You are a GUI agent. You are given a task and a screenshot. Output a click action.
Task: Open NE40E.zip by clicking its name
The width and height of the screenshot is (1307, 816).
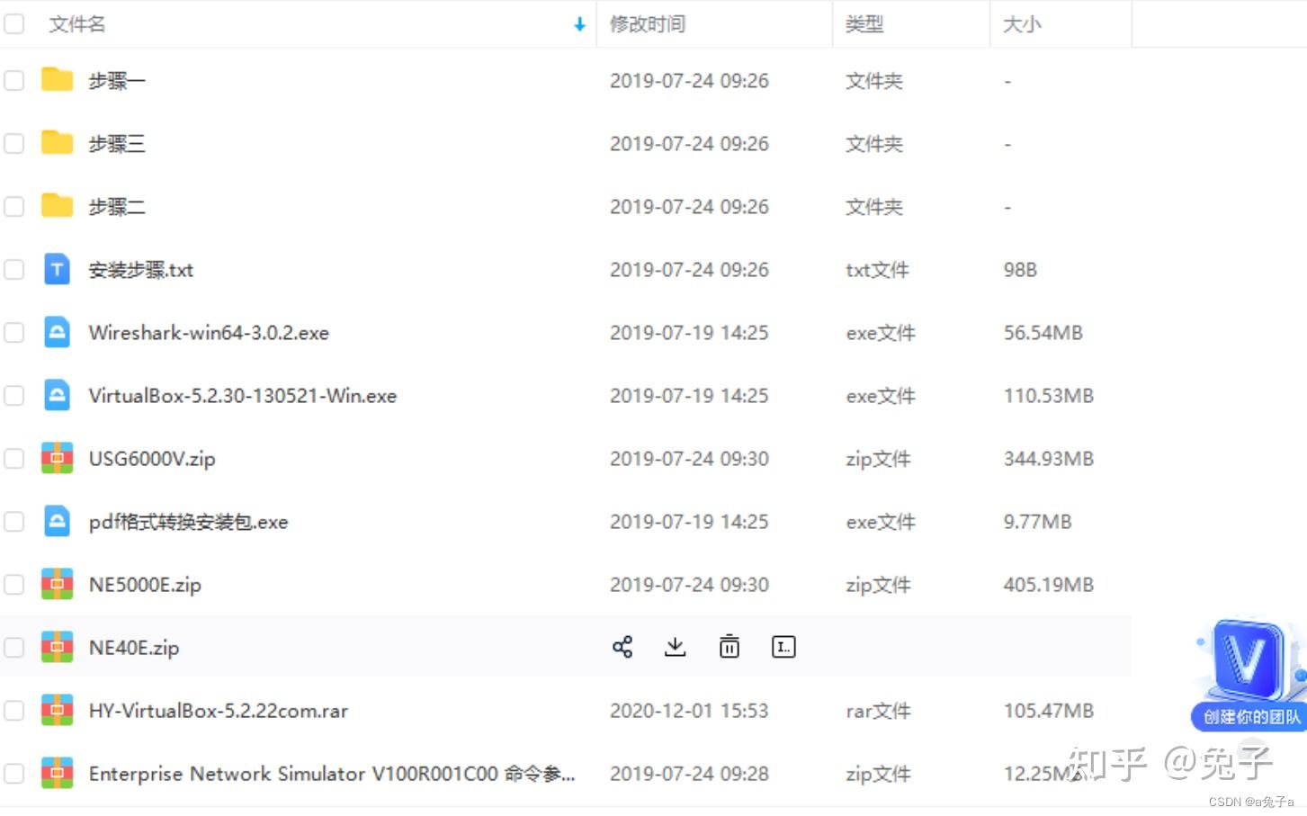click(x=134, y=646)
